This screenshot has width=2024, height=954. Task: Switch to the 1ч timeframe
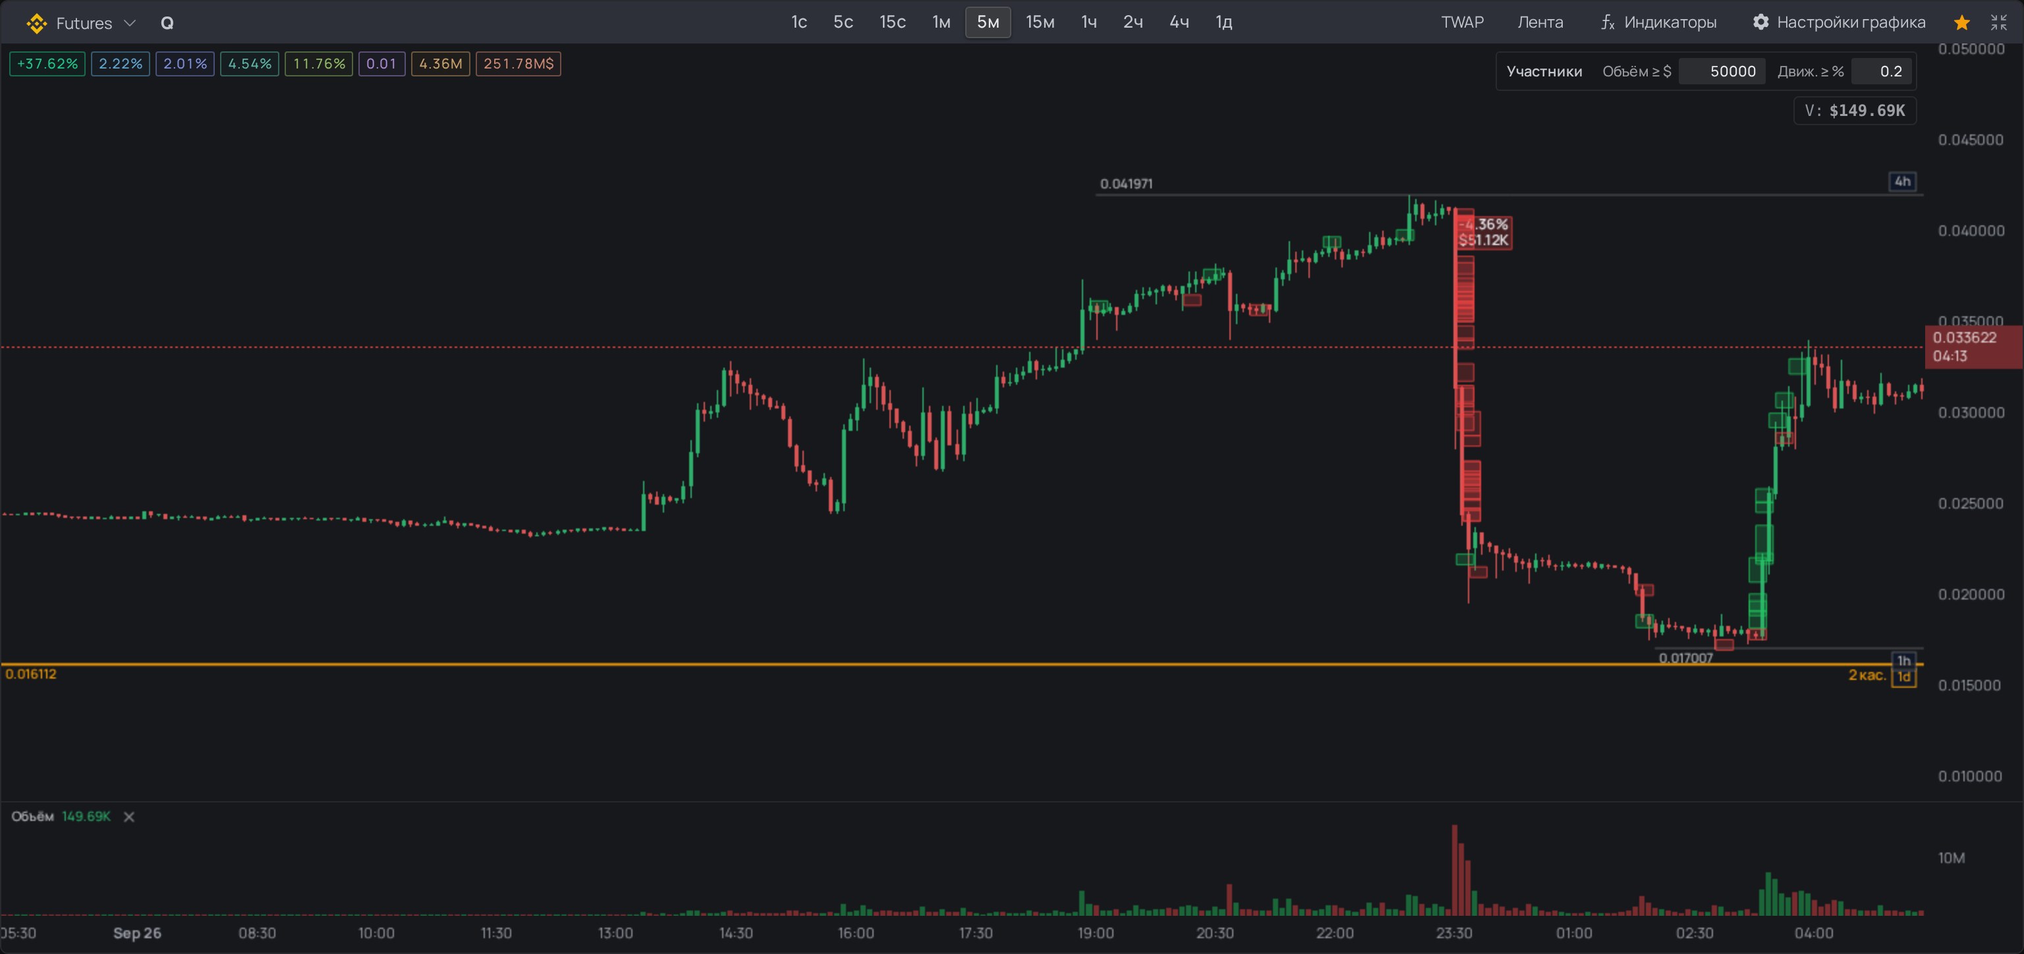click(x=1089, y=22)
